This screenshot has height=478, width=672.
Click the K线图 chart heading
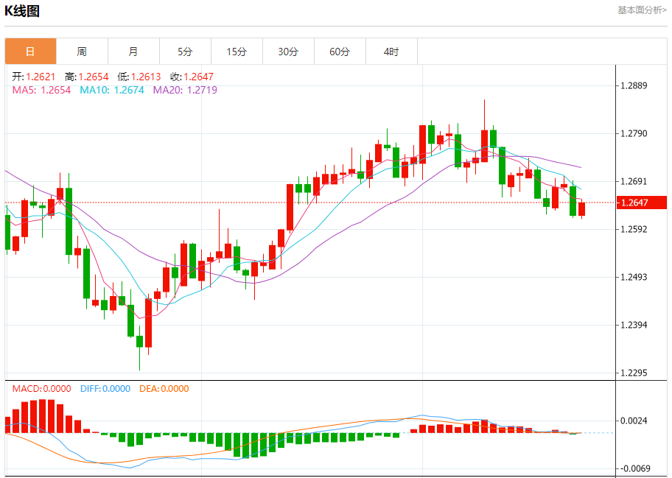pyautogui.click(x=22, y=11)
